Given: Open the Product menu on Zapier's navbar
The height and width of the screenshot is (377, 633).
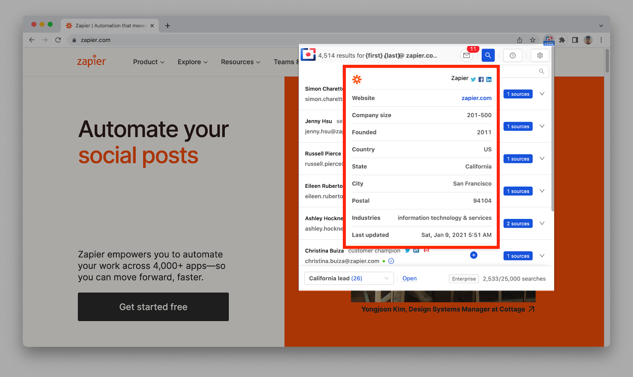Looking at the screenshot, I should 149,62.
